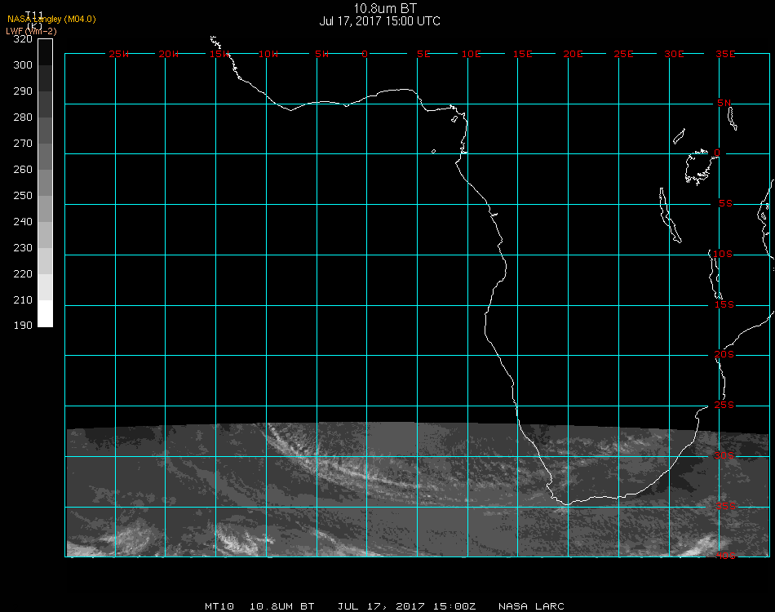Click the 280 value on the color scale
This screenshot has height=612, width=775.
click(23, 118)
